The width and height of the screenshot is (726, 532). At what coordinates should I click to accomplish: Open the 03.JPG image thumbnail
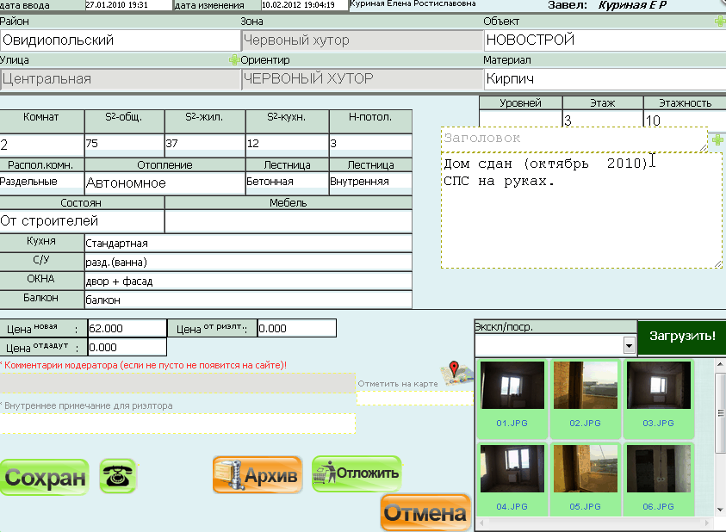[658, 386]
